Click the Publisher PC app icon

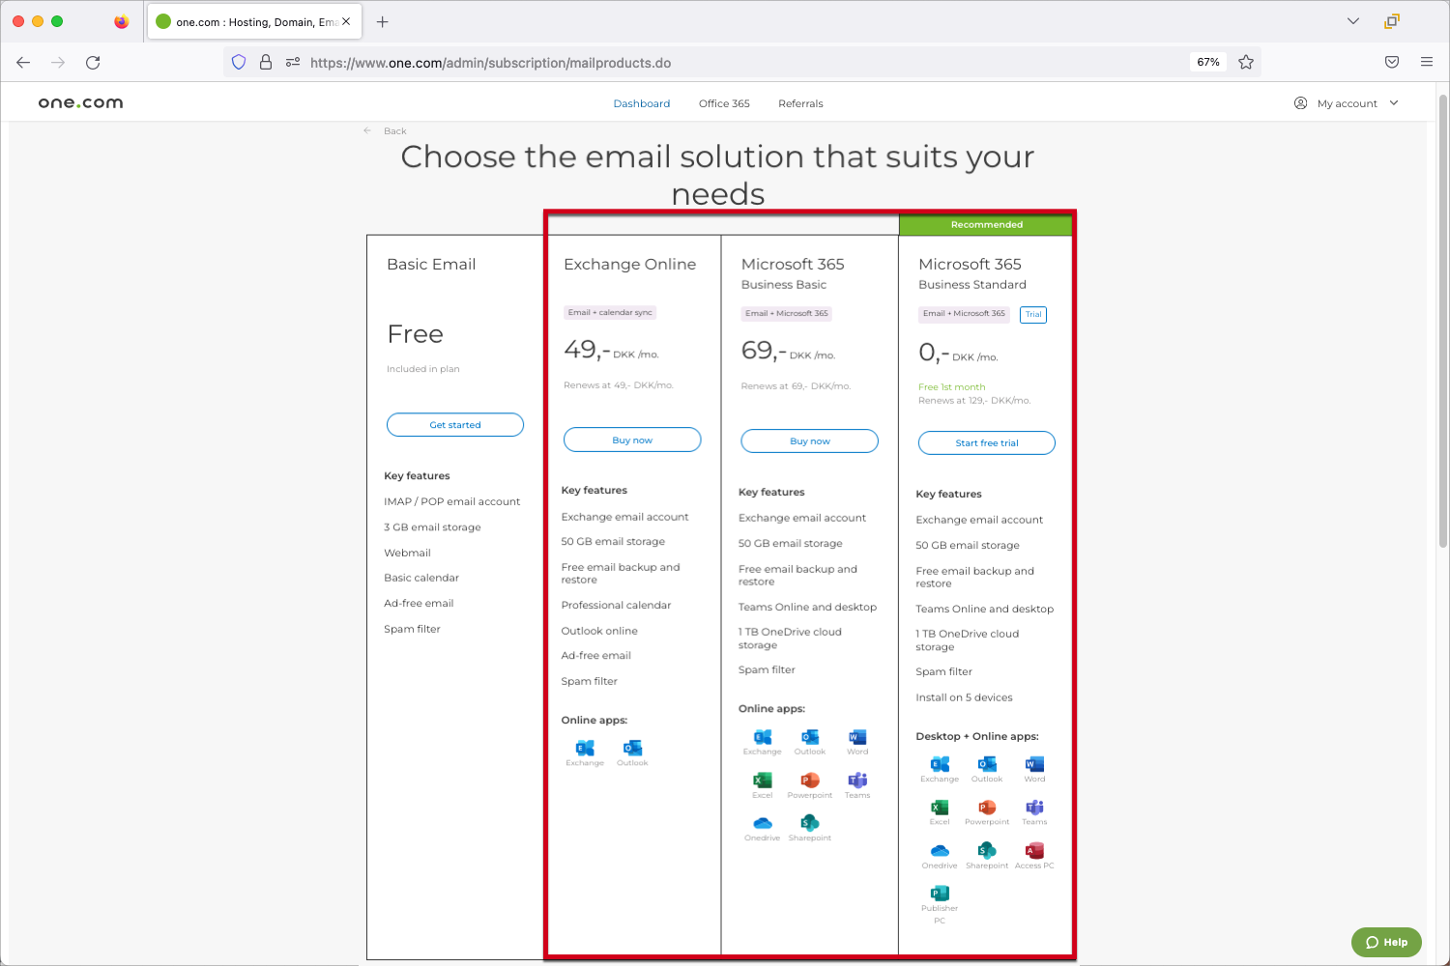(x=940, y=894)
